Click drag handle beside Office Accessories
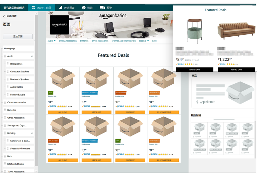 pos(5,118)
